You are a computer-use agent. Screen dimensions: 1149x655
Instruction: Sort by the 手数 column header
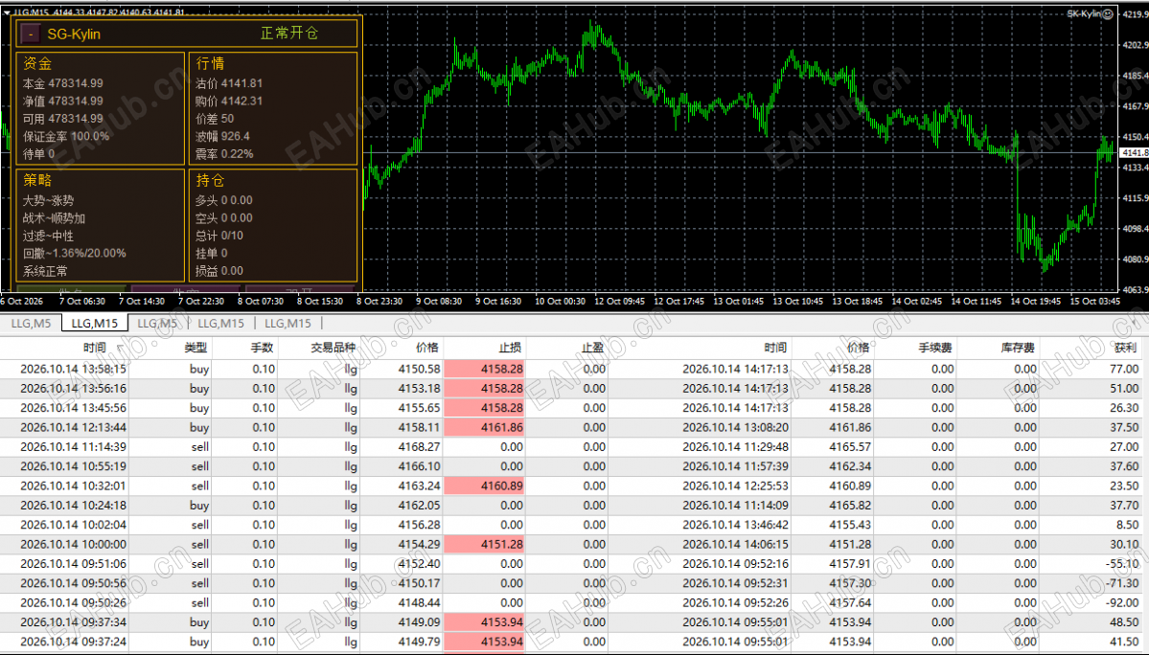[263, 348]
